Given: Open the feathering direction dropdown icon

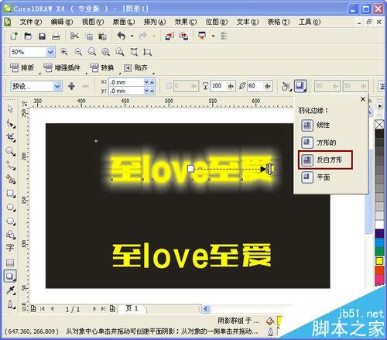Looking at the screenshot, I should click(286, 86).
